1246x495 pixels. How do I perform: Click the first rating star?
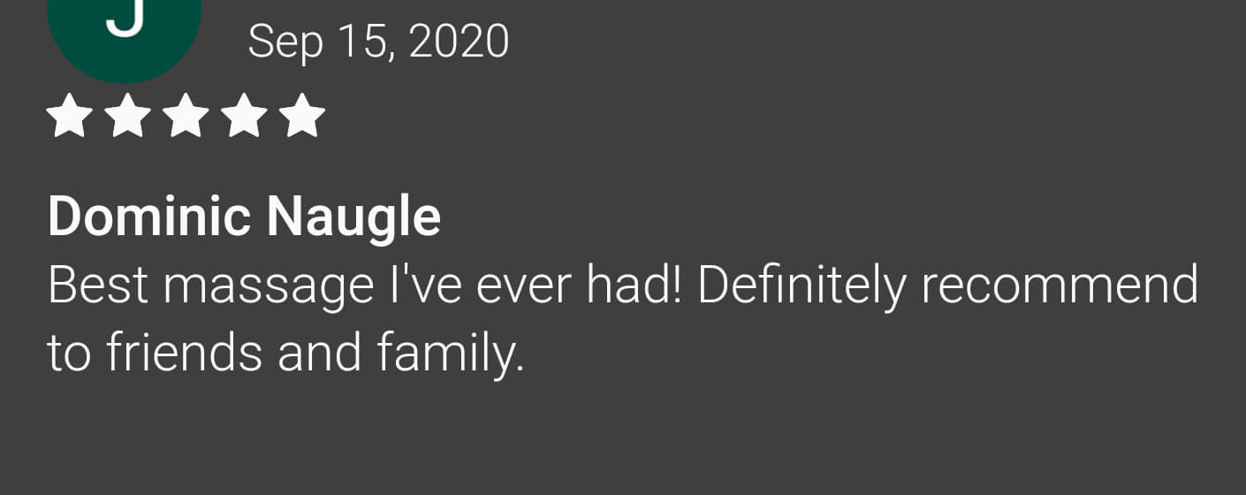pos(67,117)
